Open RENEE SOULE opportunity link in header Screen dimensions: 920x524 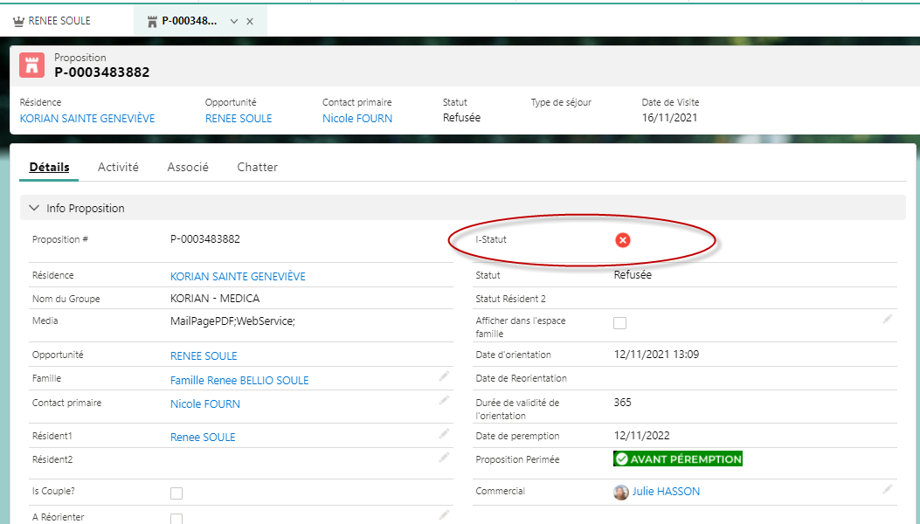pos(239,119)
